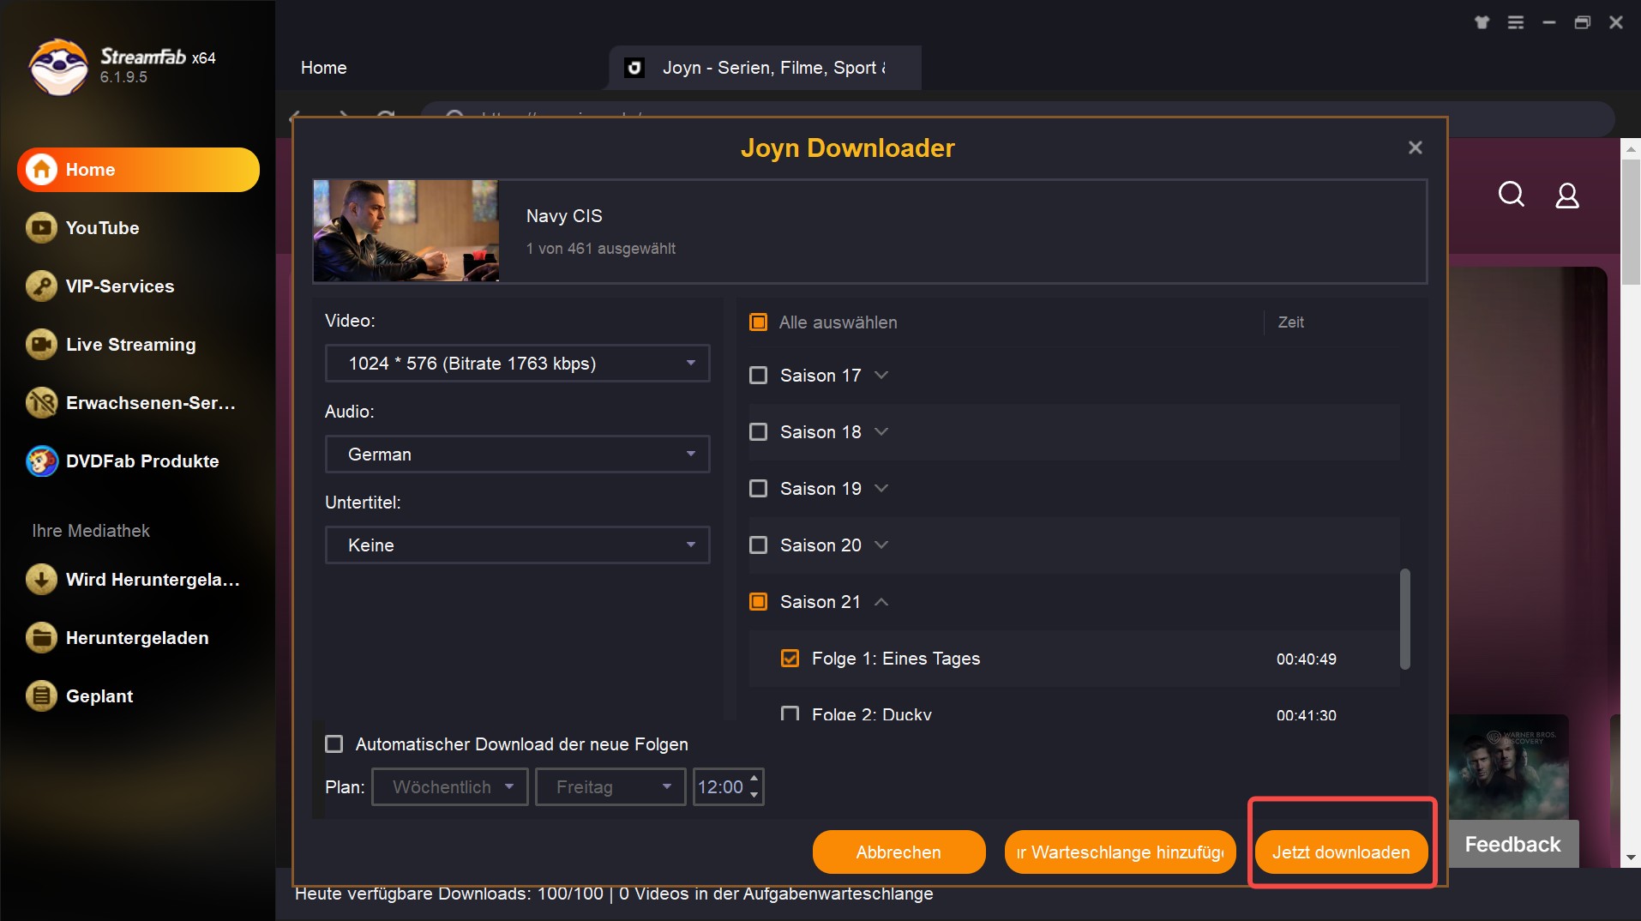Minimize the StreamFab window
The height and width of the screenshot is (921, 1641).
click(x=1549, y=22)
